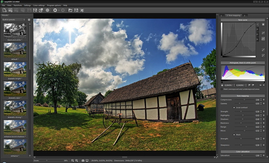Click the white point percentage stepper
The width and height of the screenshot is (269, 163).
pyautogui.click(x=246, y=85)
